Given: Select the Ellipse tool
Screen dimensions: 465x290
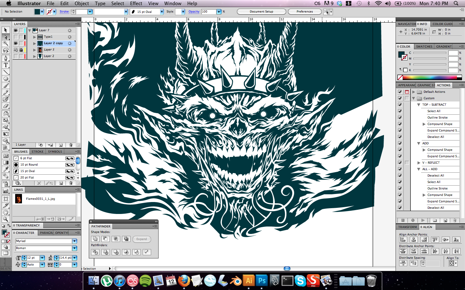Looking at the screenshot, I should point(5,79).
